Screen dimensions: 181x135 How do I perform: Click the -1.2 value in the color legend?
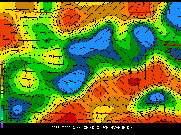click(x=8, y=117)
